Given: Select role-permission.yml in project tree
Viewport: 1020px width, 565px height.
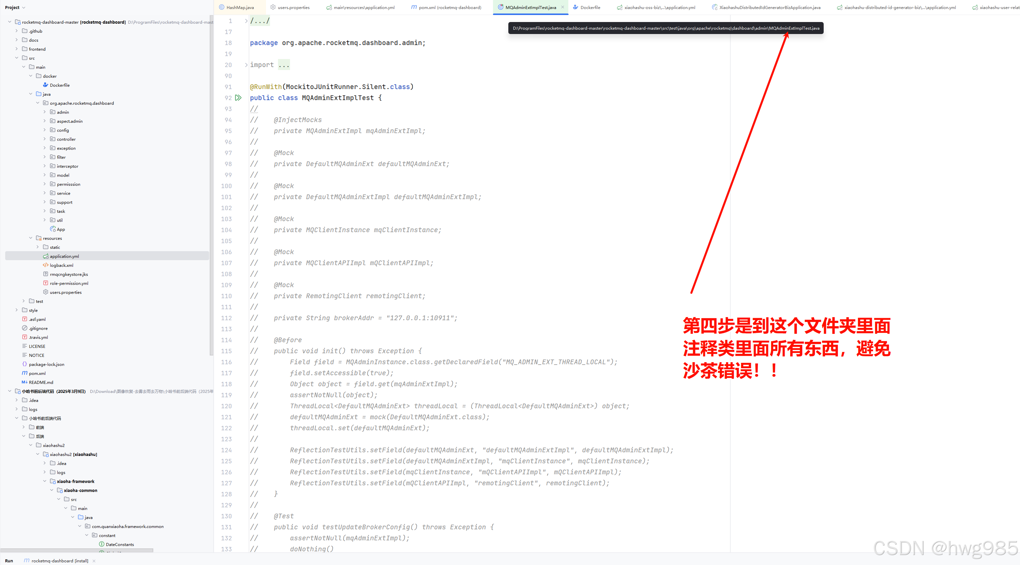Looking at the screenshot, I should point(69,283).
